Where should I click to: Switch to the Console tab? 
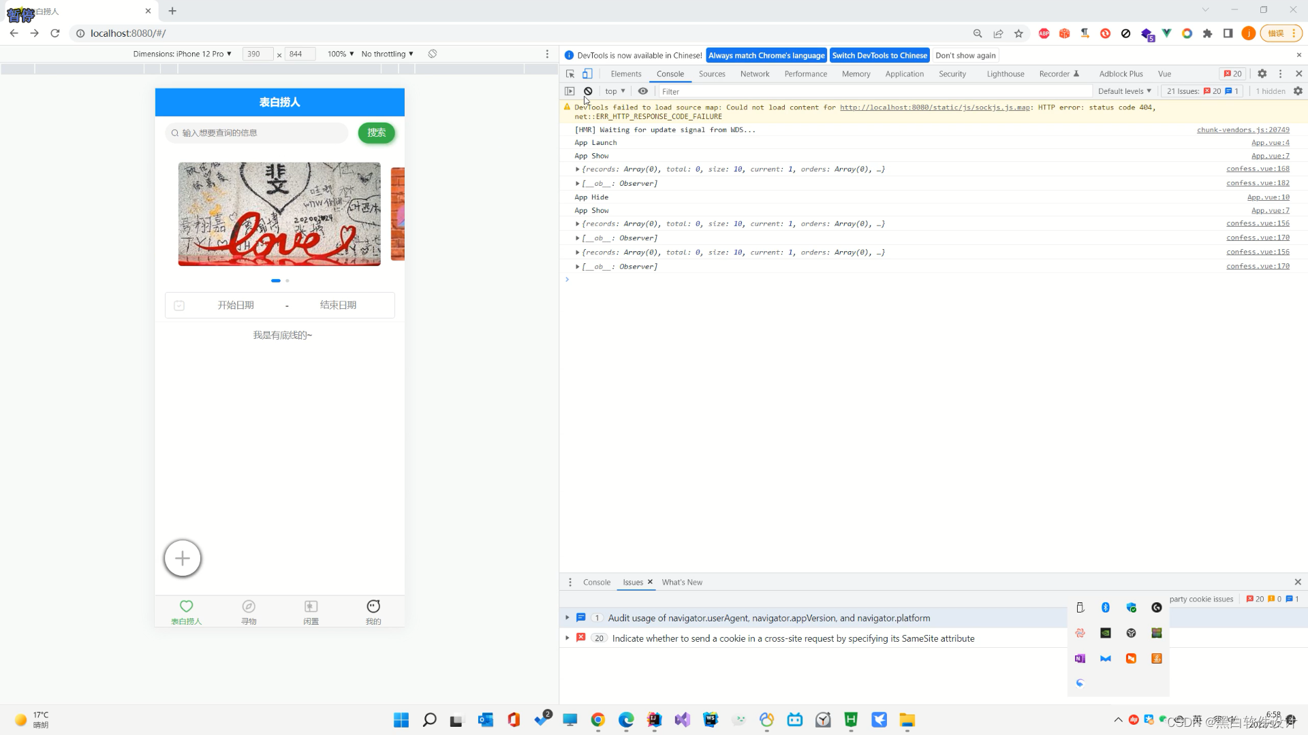click(669, 73)
